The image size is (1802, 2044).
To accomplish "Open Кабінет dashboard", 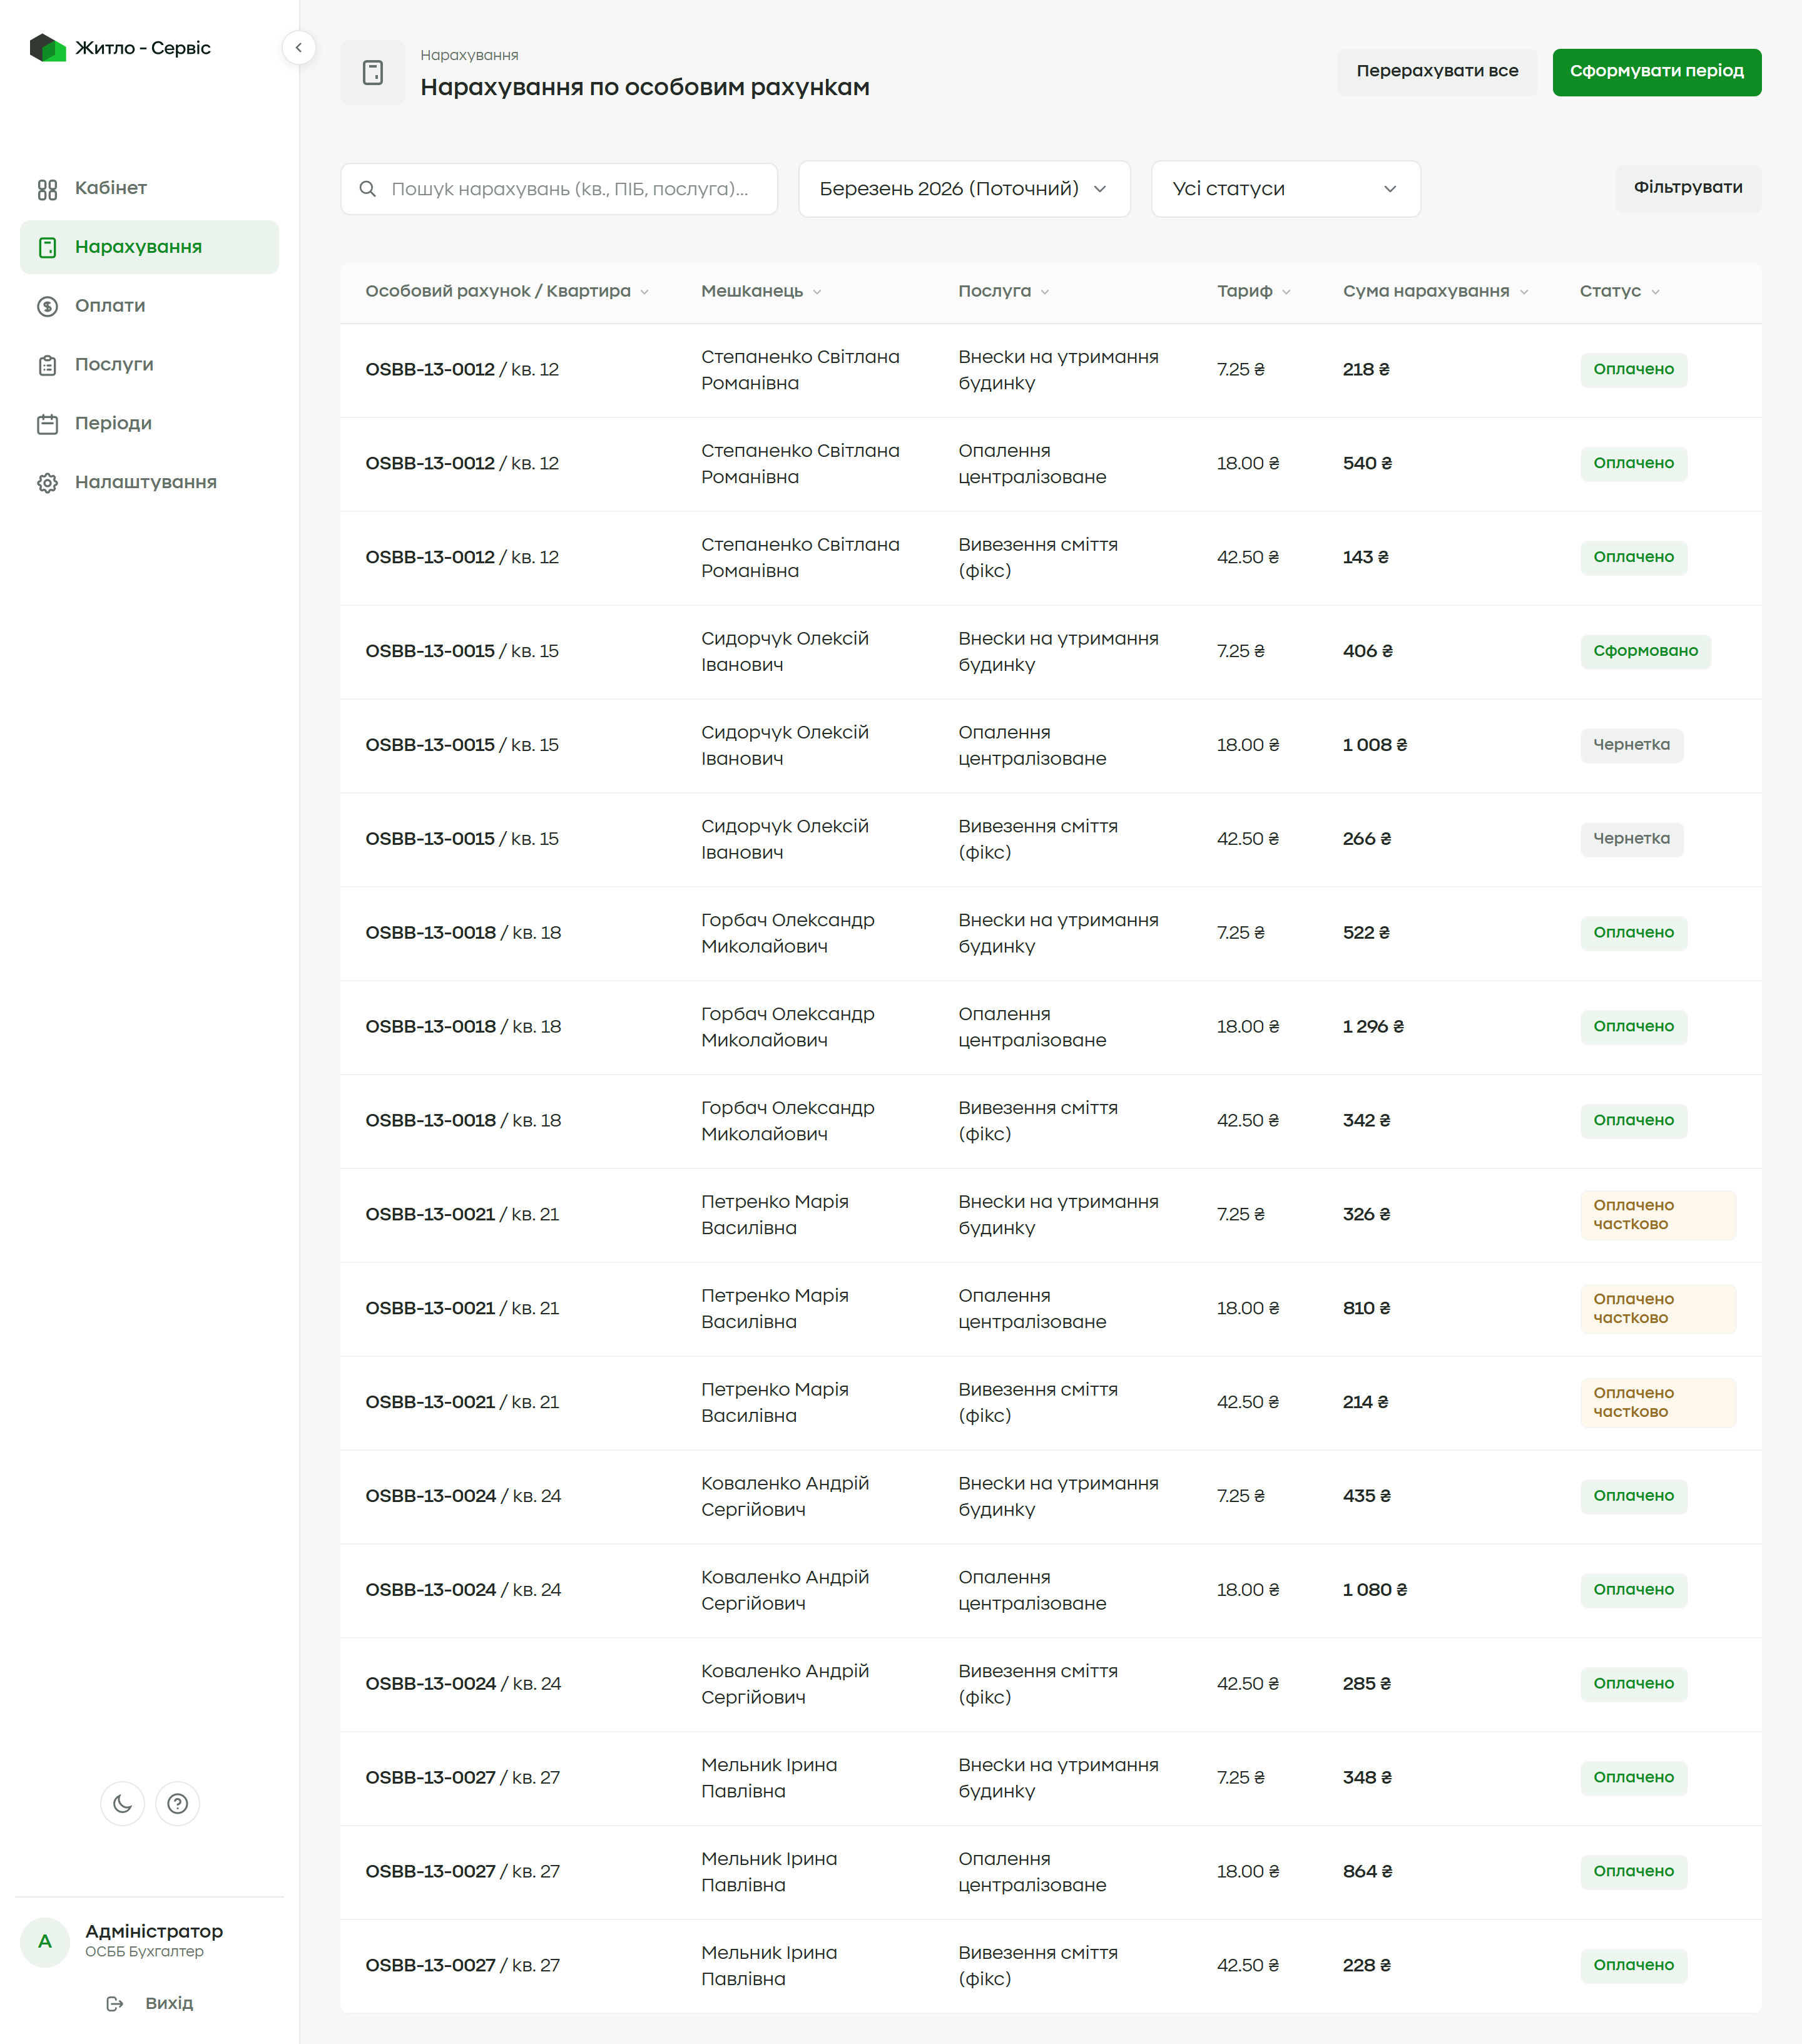I will 149,188.
